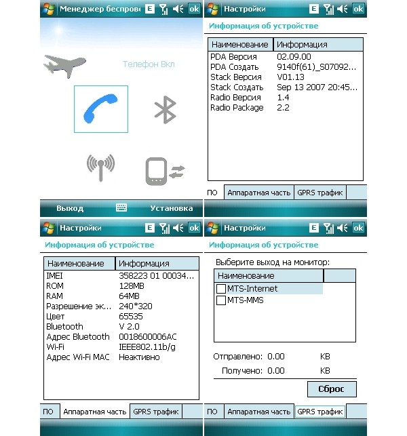The height and width of the screenshot is (436, 407).
Task: Toggle the data connection device icon
Action: pos(166,172)
